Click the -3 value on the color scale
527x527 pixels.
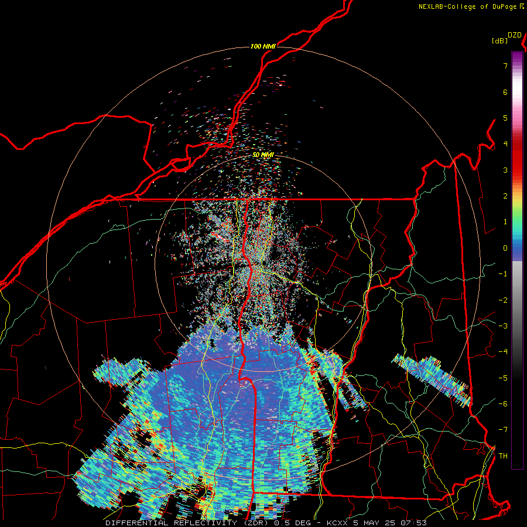coord(503,326)
